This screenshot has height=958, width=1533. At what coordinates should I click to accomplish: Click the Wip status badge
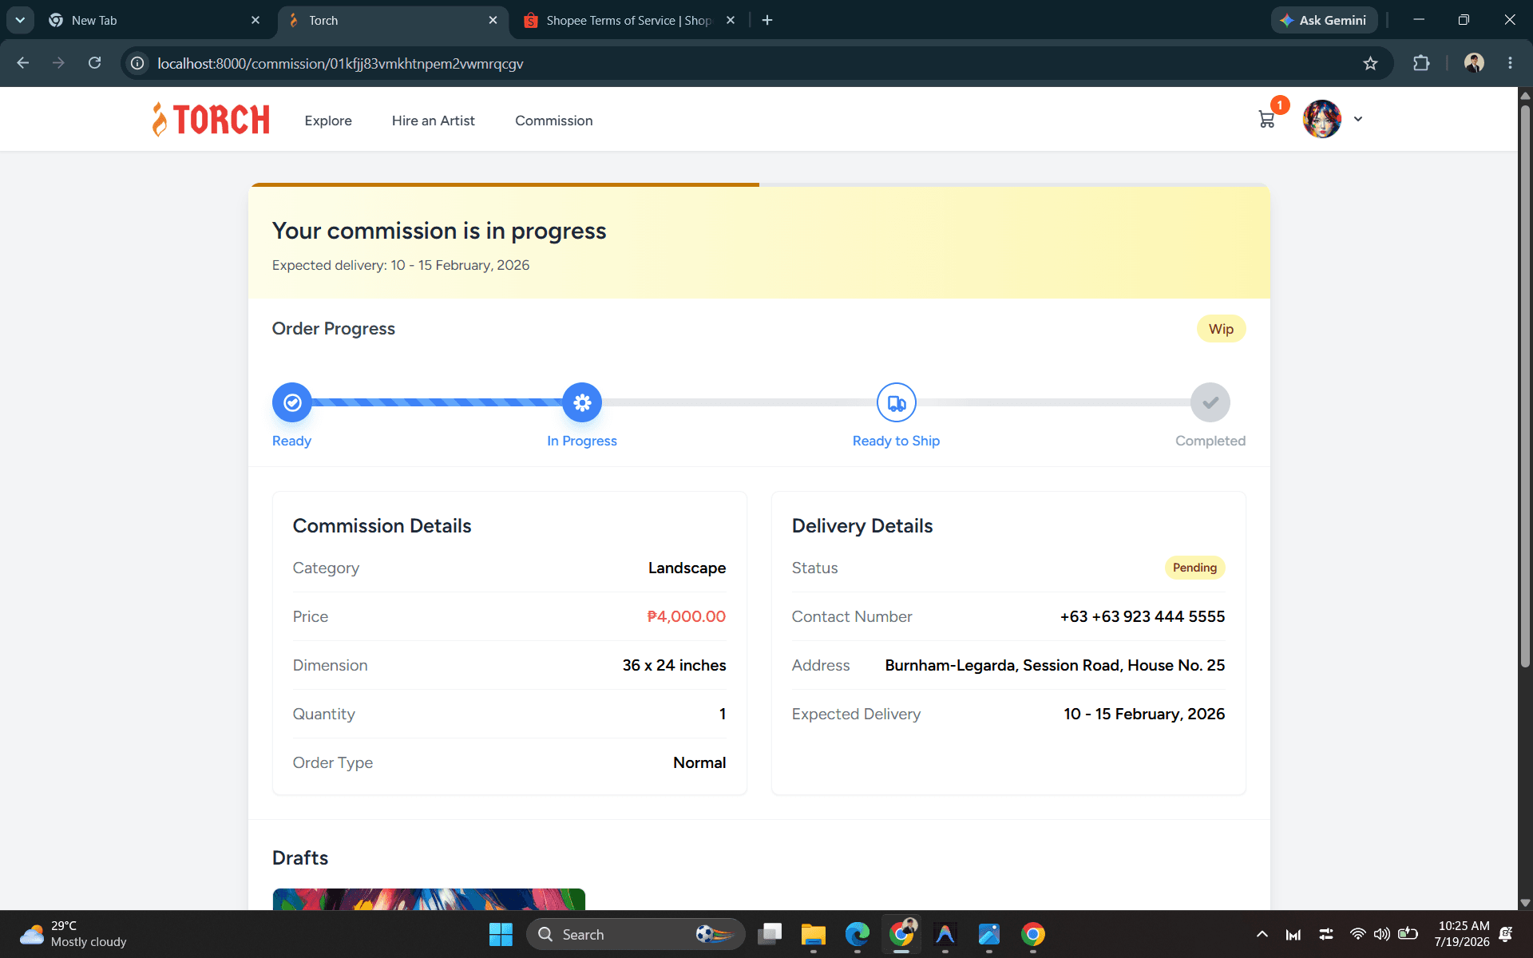click(1221, 329)
